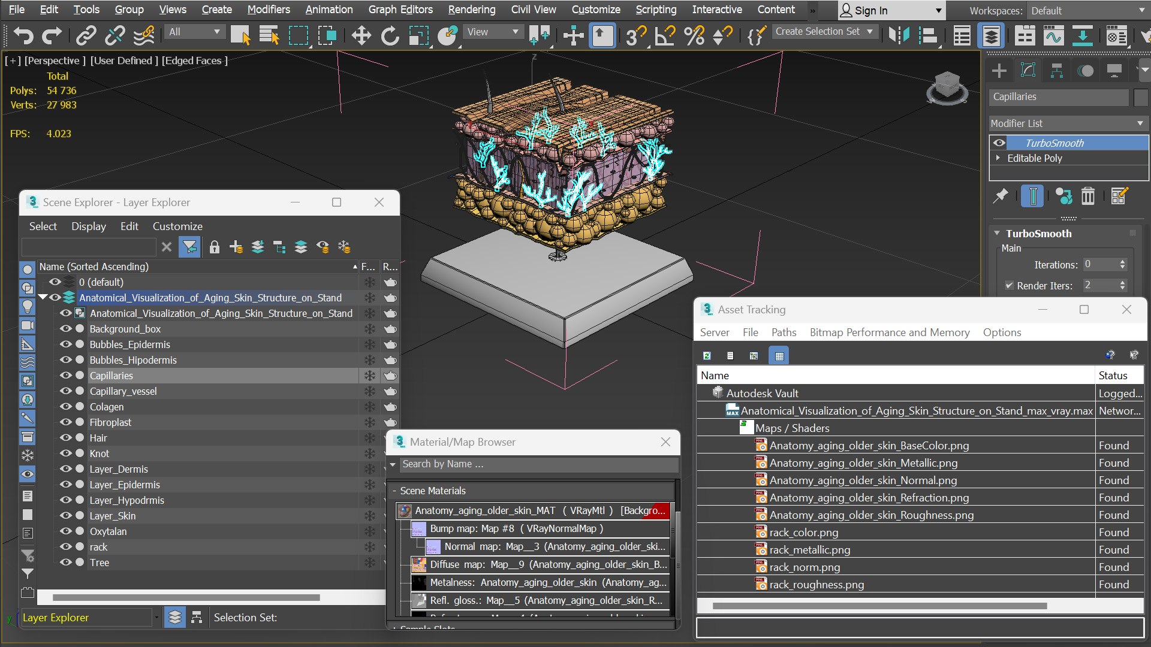Screen dimensions: 1151x647
Task: Click the Iterations spinner arrows
Action: (1122, 265)
